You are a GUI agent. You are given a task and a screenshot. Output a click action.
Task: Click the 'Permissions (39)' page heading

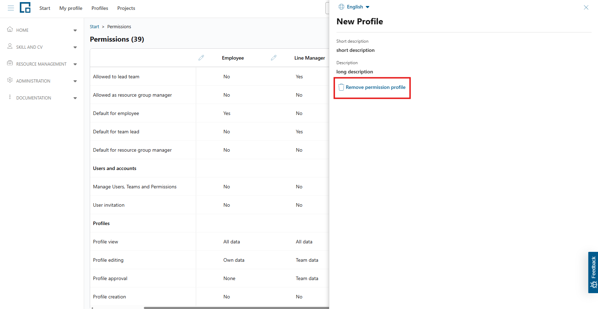click(117, 39)
